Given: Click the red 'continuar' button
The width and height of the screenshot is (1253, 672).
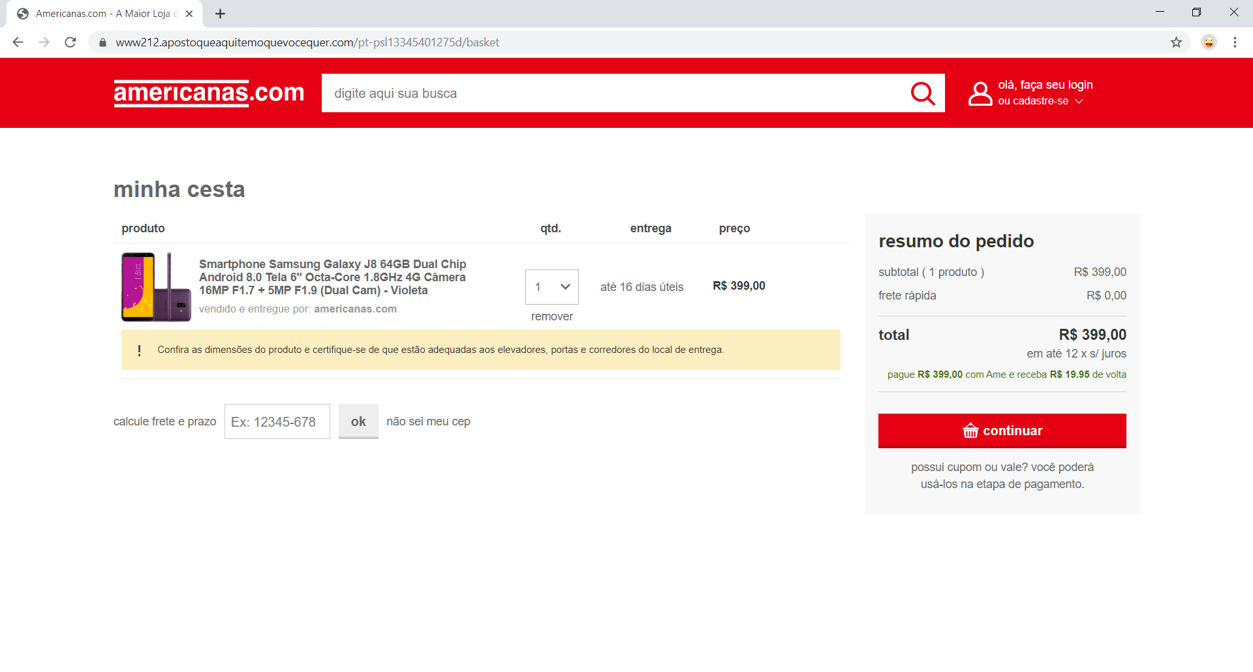Looking at the screenshot, I should [1002, 431].
